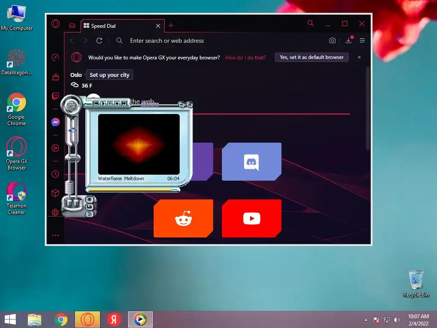The image size is (437, 328).
Task: Click the 06:04 track time
Action: coord(173,179)
